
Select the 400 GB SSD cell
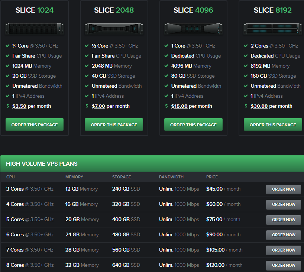point(126,220)
